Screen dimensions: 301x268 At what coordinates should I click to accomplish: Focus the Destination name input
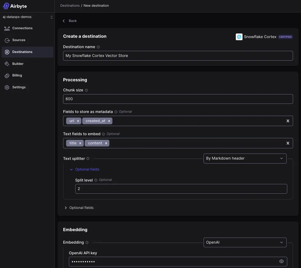178,56
